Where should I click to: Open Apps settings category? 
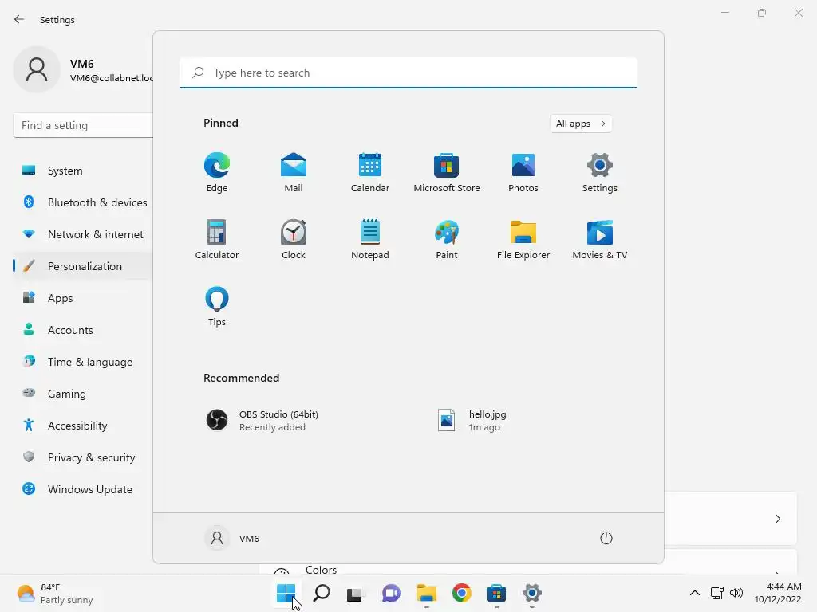83,298
